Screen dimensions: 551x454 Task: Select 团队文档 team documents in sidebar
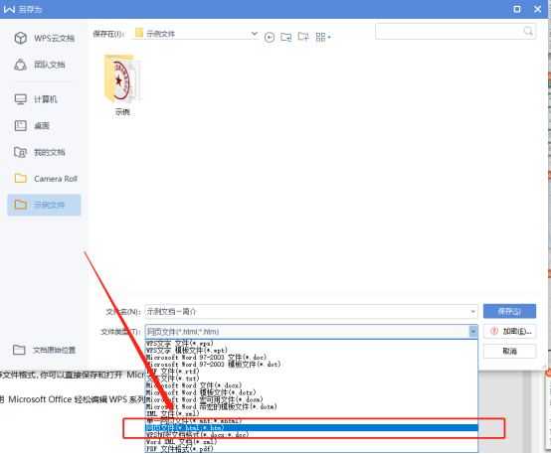pos(40,65)
